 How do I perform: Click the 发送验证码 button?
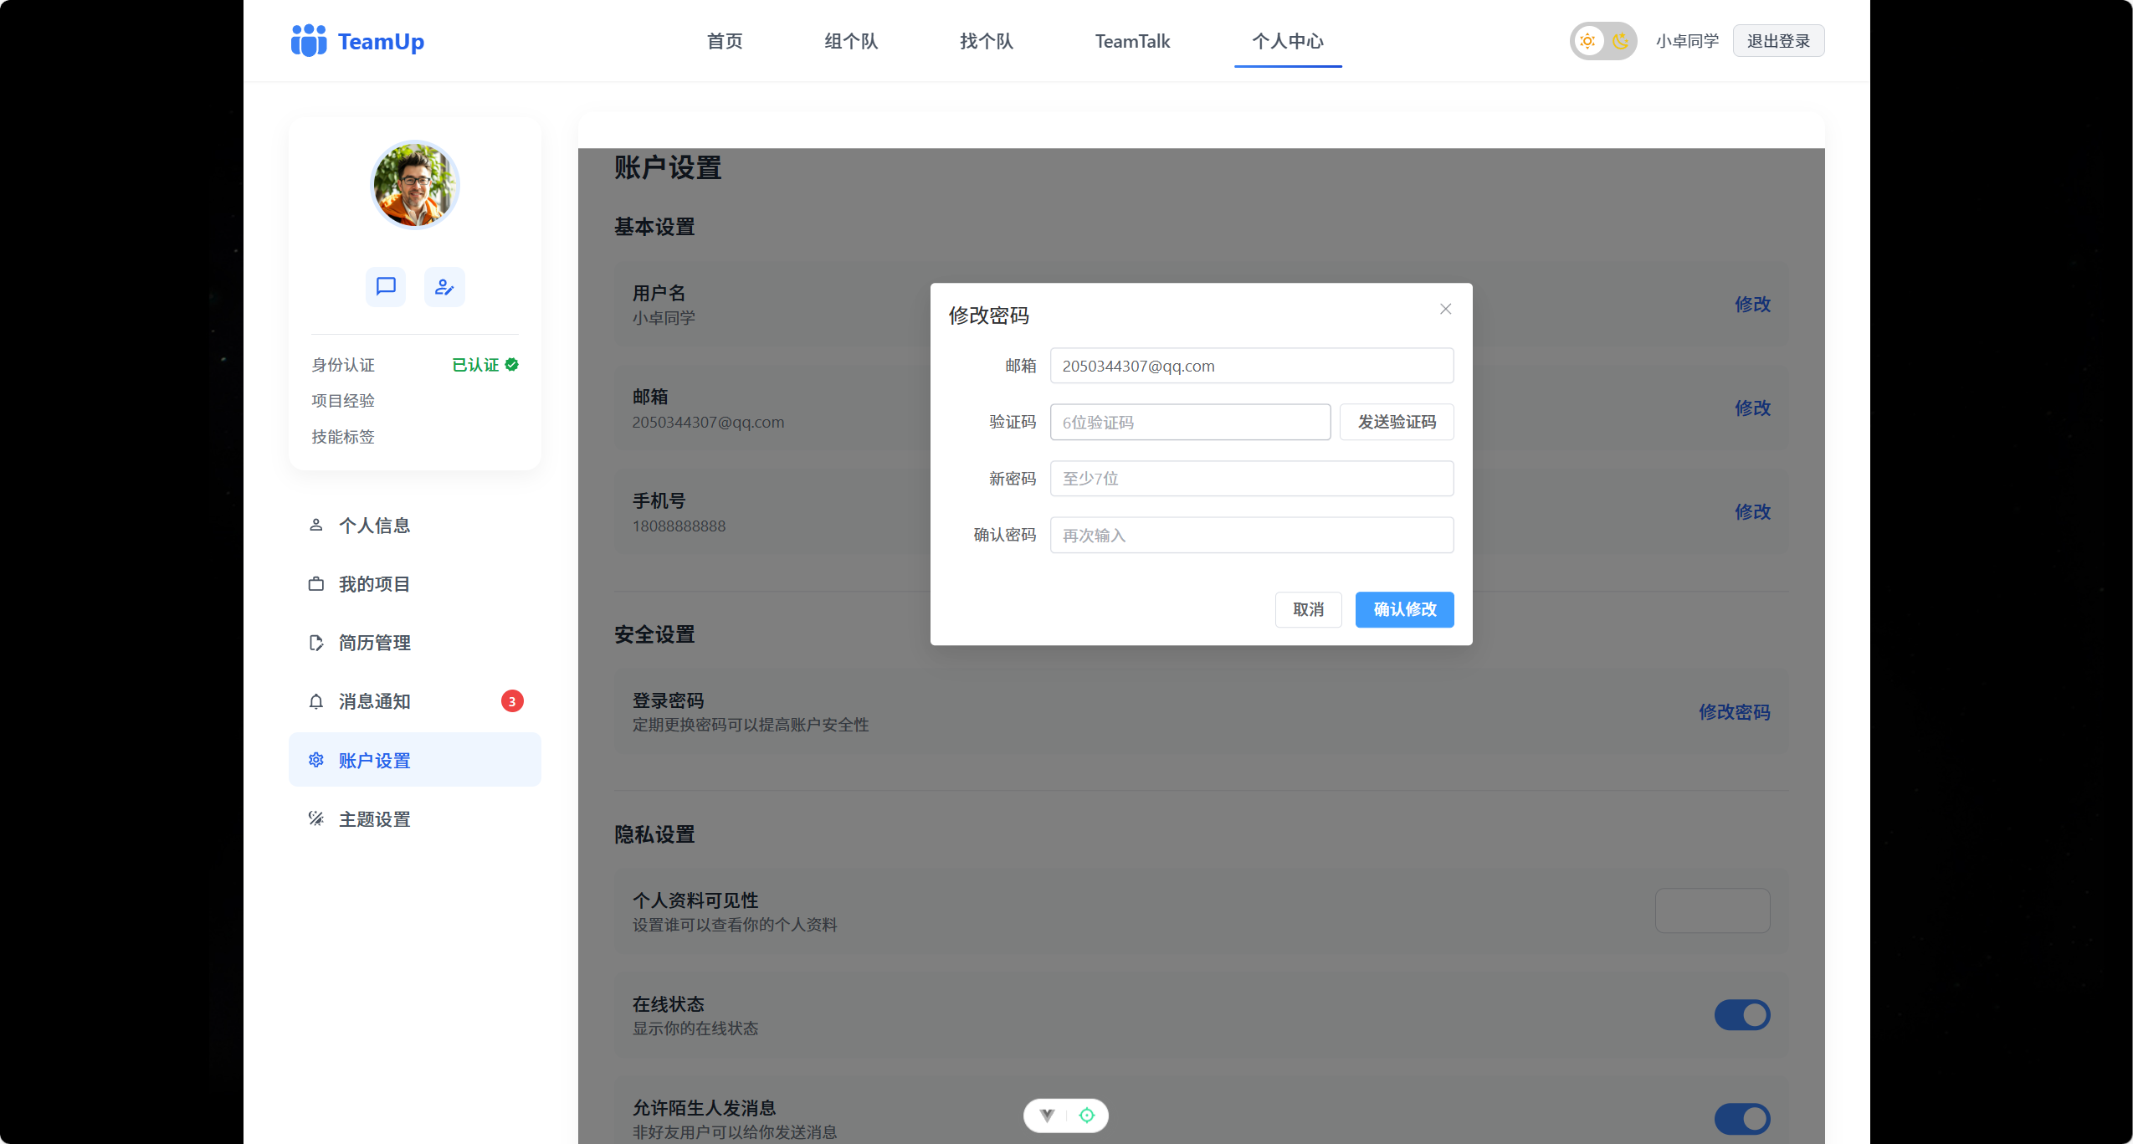click(1396, 422)
